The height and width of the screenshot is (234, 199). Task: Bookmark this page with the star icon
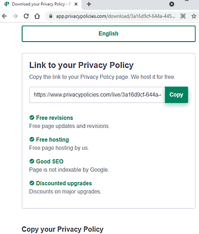click(x=194, y=16)
